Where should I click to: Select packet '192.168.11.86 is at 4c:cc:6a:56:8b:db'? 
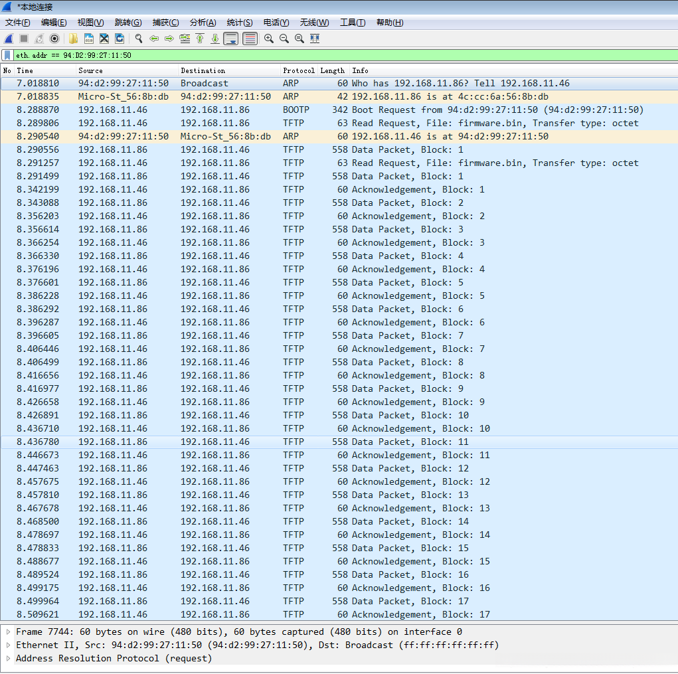339,97
